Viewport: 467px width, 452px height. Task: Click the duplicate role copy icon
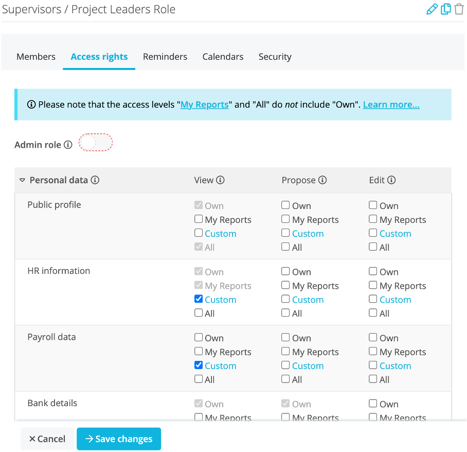tap(445, 9)
